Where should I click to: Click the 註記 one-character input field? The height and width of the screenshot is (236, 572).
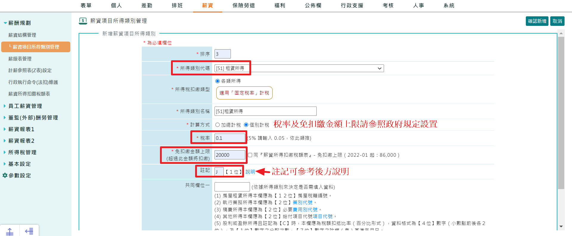pyautogui.click(x=219, y=172)
